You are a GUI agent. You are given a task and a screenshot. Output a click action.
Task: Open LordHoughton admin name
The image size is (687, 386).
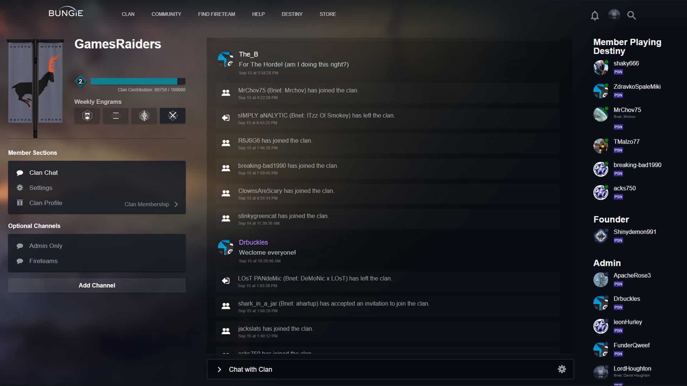pos(632,369)
